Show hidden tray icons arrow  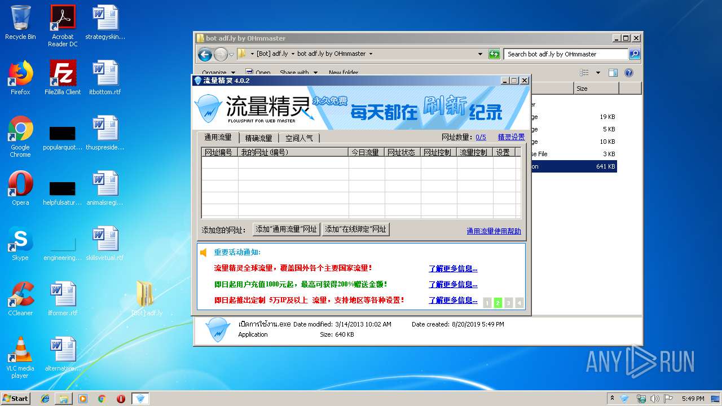612,399
